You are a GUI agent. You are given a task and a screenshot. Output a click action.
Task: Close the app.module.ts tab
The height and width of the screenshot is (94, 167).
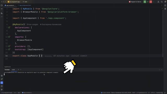[x=16, y=5]
